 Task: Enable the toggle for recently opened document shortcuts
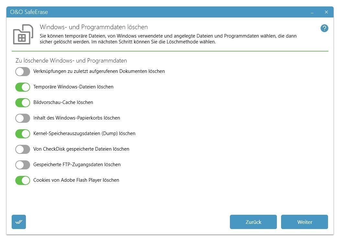click(x=23, y=71)
